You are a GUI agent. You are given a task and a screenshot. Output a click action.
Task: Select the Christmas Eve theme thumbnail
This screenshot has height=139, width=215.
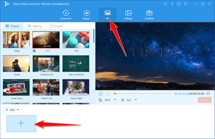point(46,64)
